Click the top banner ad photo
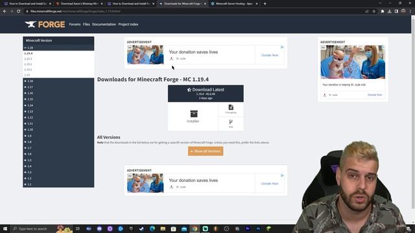Viewport: 415px width, 233px height. coord(145,54)
